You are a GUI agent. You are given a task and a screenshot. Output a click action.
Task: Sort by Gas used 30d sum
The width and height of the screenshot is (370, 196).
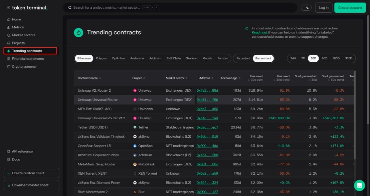255,78
